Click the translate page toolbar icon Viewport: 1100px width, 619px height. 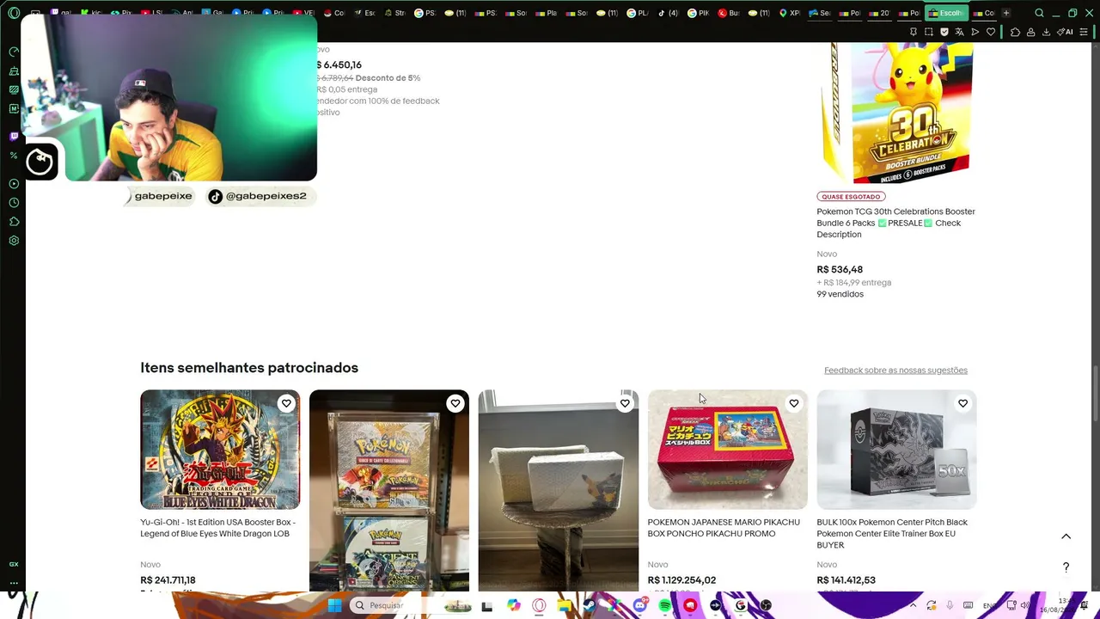(x=960, y=32)
